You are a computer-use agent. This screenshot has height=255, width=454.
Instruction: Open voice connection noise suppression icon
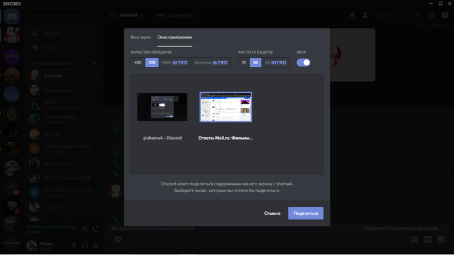click(x=85, y=229)
